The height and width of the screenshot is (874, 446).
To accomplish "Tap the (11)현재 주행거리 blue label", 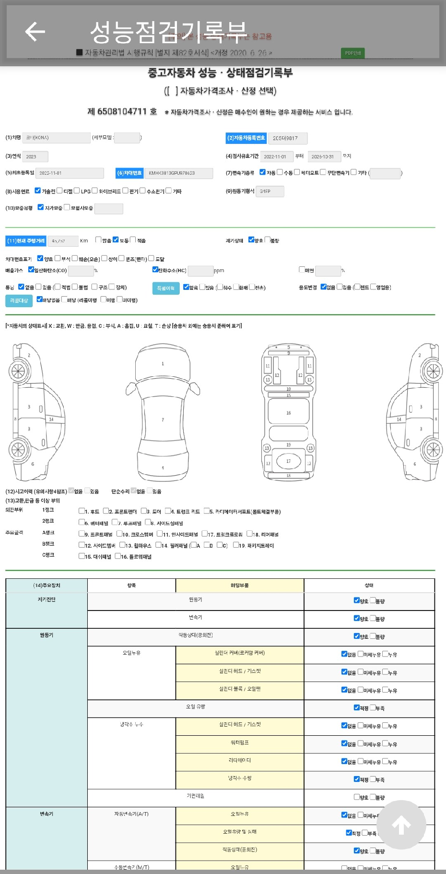I will click(26, 241).
